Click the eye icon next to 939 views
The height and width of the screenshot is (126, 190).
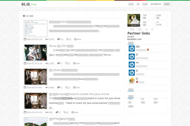47,112
